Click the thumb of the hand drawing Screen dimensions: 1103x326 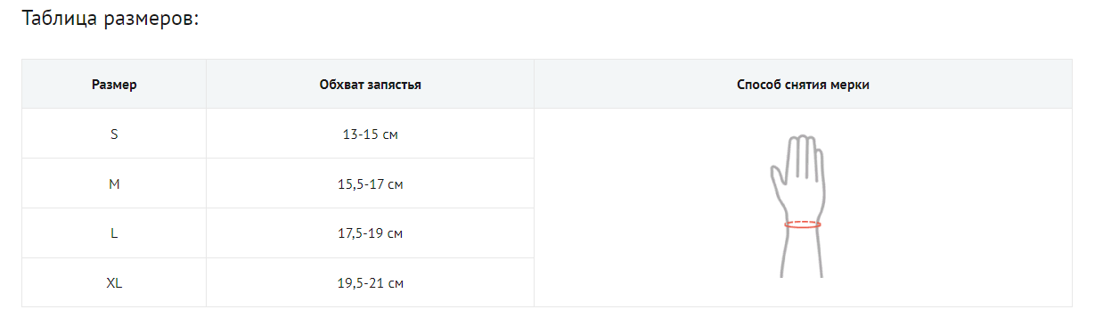pyautogui.click(x=775, y=178)
